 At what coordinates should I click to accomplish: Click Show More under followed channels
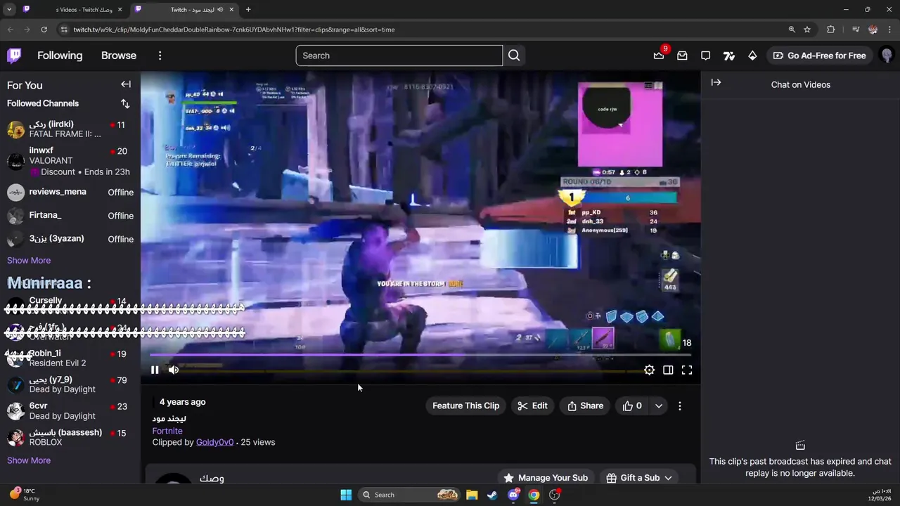tap(29, 260)
